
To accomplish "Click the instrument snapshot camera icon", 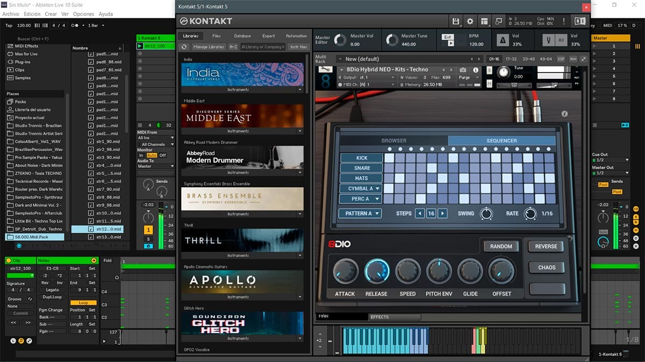I will point(463,70).
